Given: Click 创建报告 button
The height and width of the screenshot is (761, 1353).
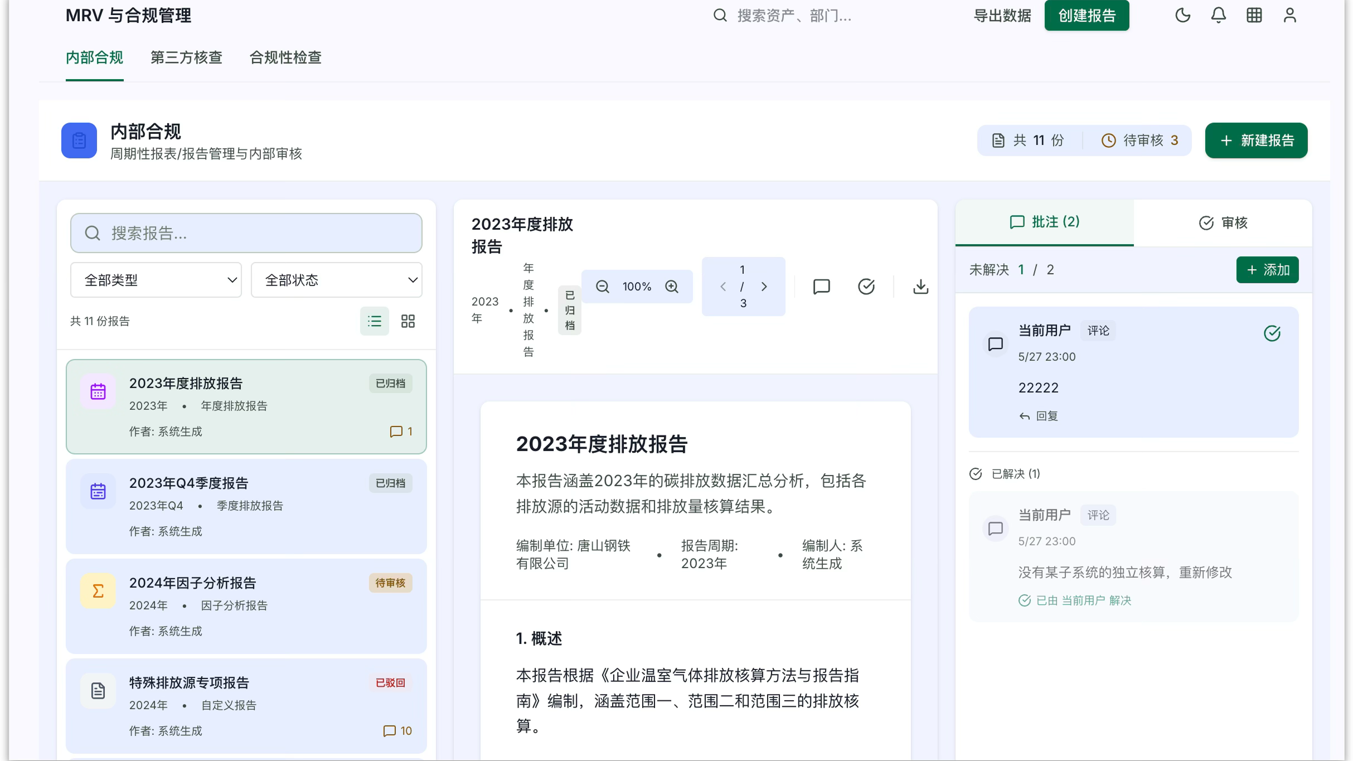Looking at the screenshot, I should coord(1087,15).
